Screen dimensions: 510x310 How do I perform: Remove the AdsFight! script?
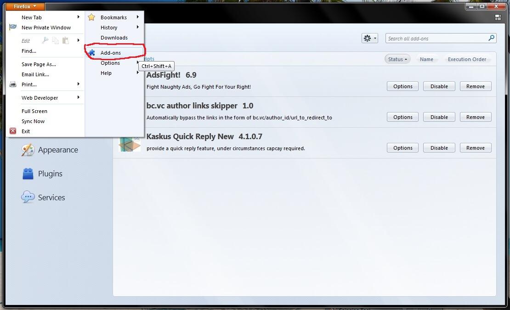pyautogui.click(x=476, y=86)
